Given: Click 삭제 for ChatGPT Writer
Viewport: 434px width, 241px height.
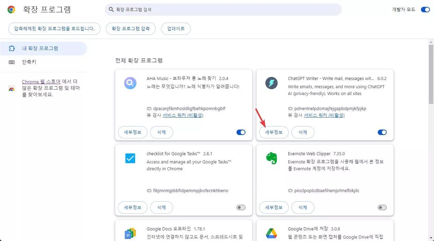Looking at the screenshot, I should coord(303,132).
